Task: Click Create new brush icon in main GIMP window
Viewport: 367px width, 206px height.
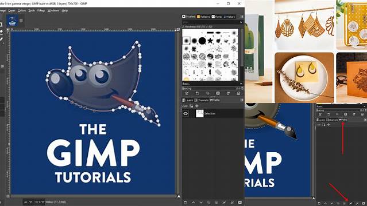Action: click(x=197, y=93)
